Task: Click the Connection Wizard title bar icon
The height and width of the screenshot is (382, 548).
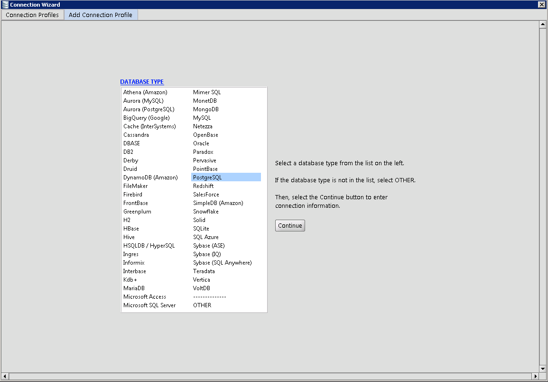Action: (5, 5)
